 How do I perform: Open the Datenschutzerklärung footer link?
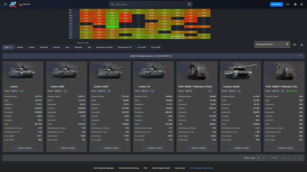point(129,168)
